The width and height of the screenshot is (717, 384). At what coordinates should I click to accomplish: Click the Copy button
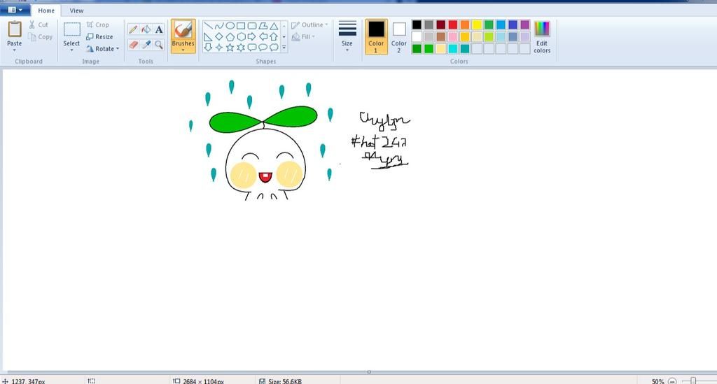(40, 36)
